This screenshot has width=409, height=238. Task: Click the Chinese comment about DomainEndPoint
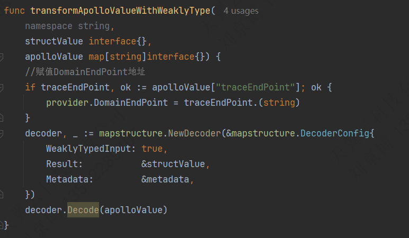[85, 72]
